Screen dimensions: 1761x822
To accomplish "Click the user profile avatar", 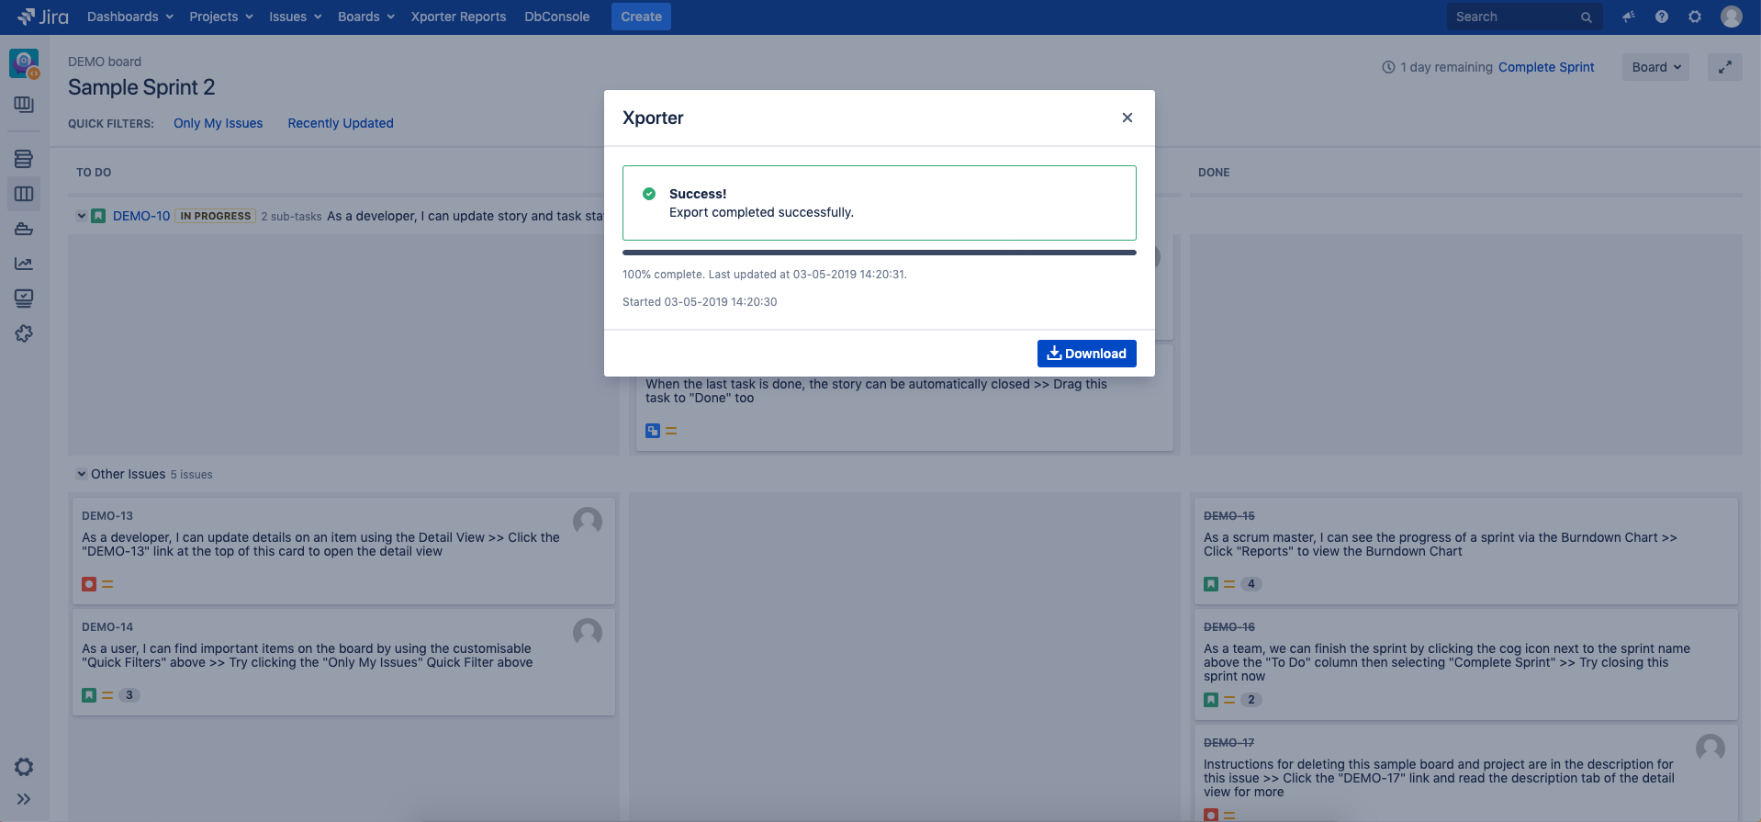I will click(1731, 17).
